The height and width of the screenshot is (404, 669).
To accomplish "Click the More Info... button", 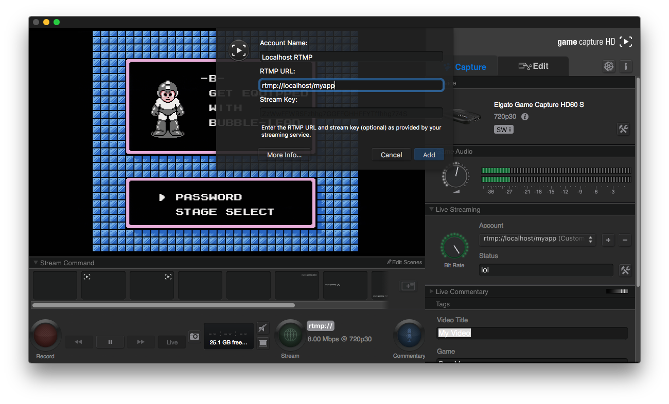I will (284, 155).
